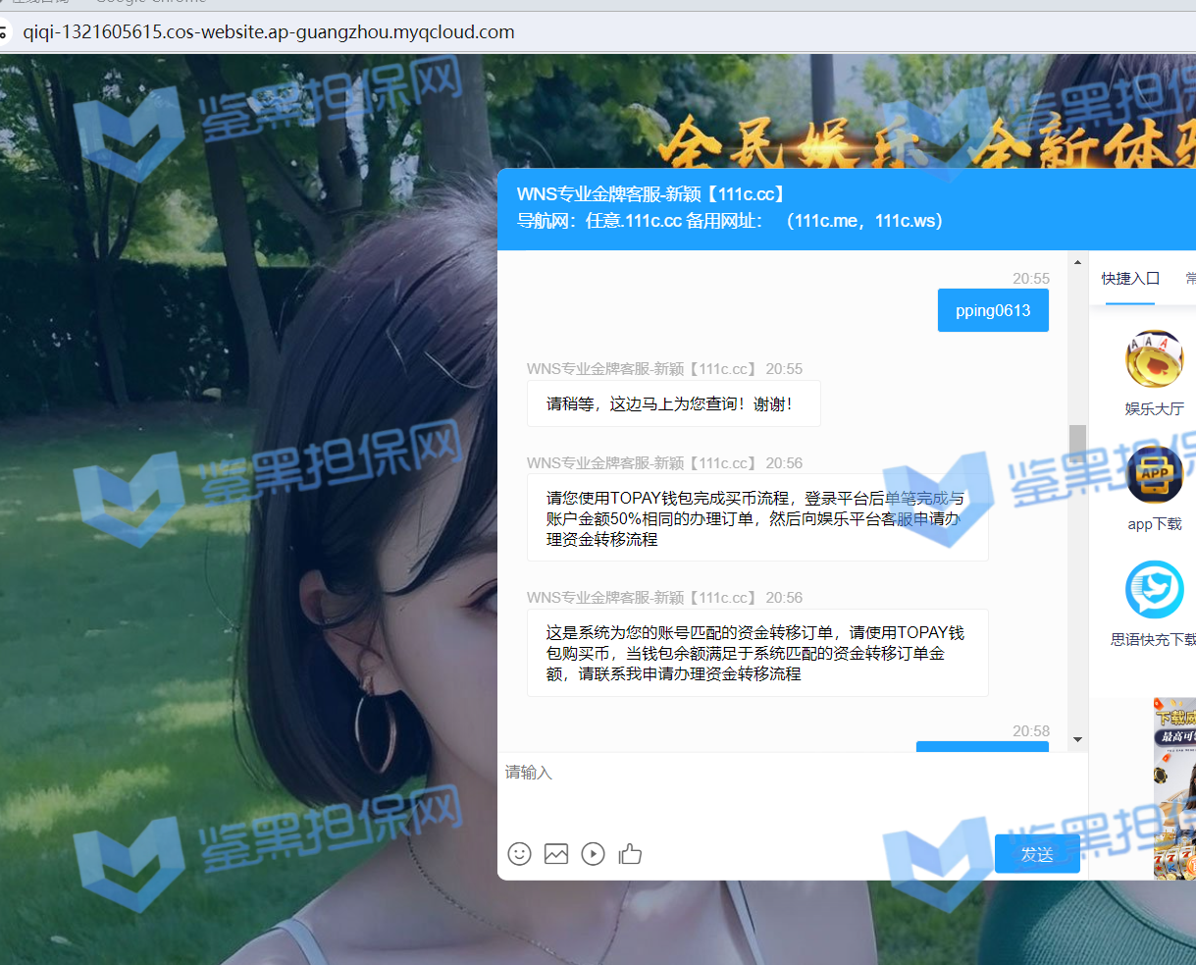
Task: Click the chat scrollbar up arrow
Action: pyautogui.click(x=1077, y=263)
